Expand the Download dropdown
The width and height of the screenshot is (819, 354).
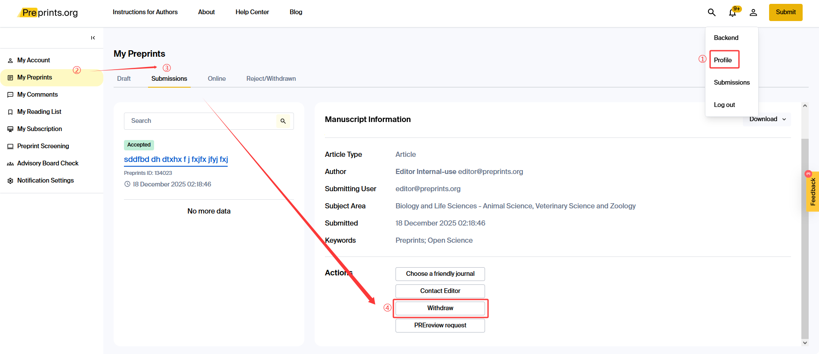767,119
